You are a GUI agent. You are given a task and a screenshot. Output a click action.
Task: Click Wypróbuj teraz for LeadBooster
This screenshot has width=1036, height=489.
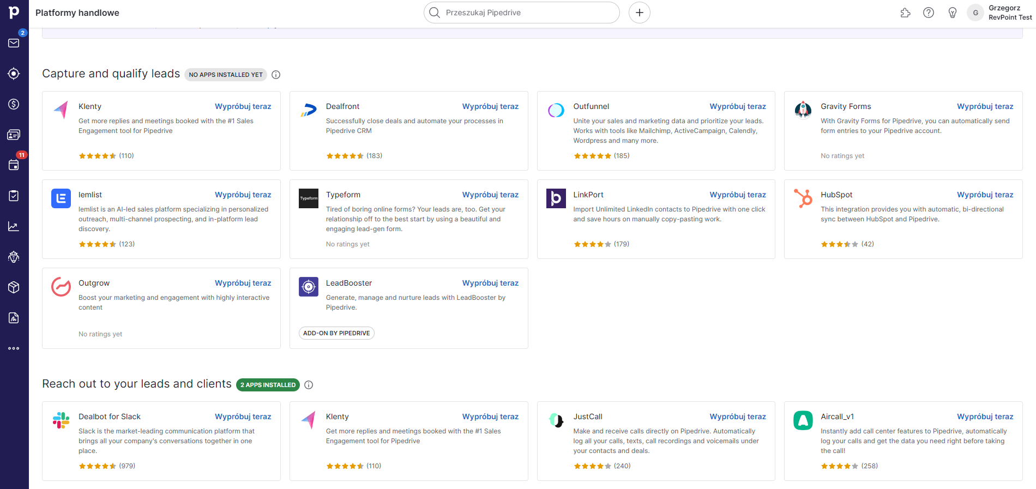[490, 283]
